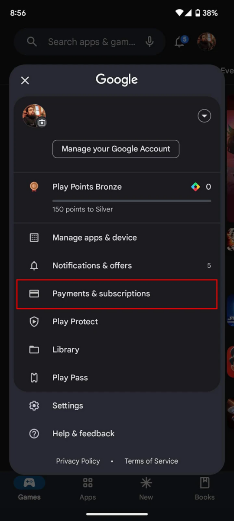This screenshot has height=521, width=234.
Task: Switch to the Apps tab
Action: click(88, 489)
